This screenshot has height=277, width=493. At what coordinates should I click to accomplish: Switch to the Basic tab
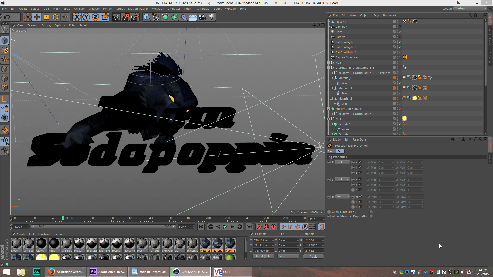[331, 151]
